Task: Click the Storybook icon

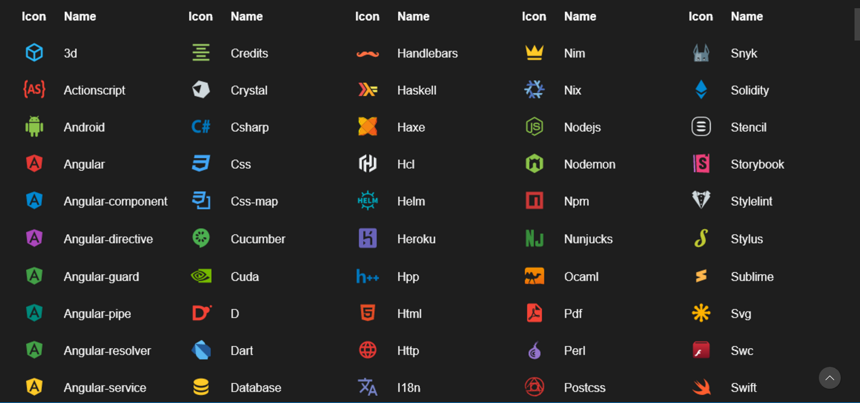Action: 701,164
